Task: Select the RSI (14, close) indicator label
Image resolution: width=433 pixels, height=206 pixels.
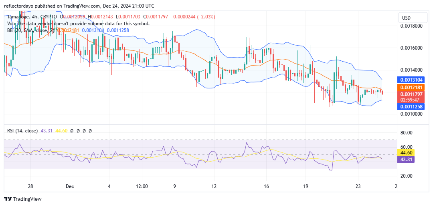Action: 22,131
